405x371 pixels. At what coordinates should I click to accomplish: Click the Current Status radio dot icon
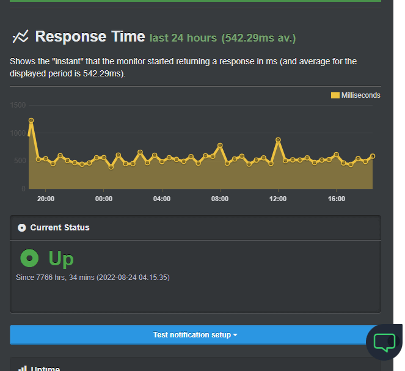point(22,227)
